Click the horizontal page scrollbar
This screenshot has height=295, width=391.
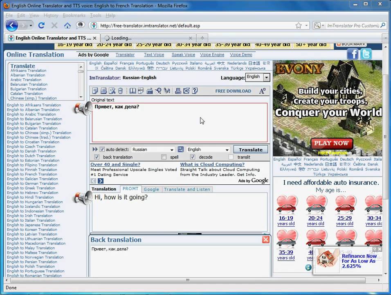pyautogui.click(x=187, y=280)
